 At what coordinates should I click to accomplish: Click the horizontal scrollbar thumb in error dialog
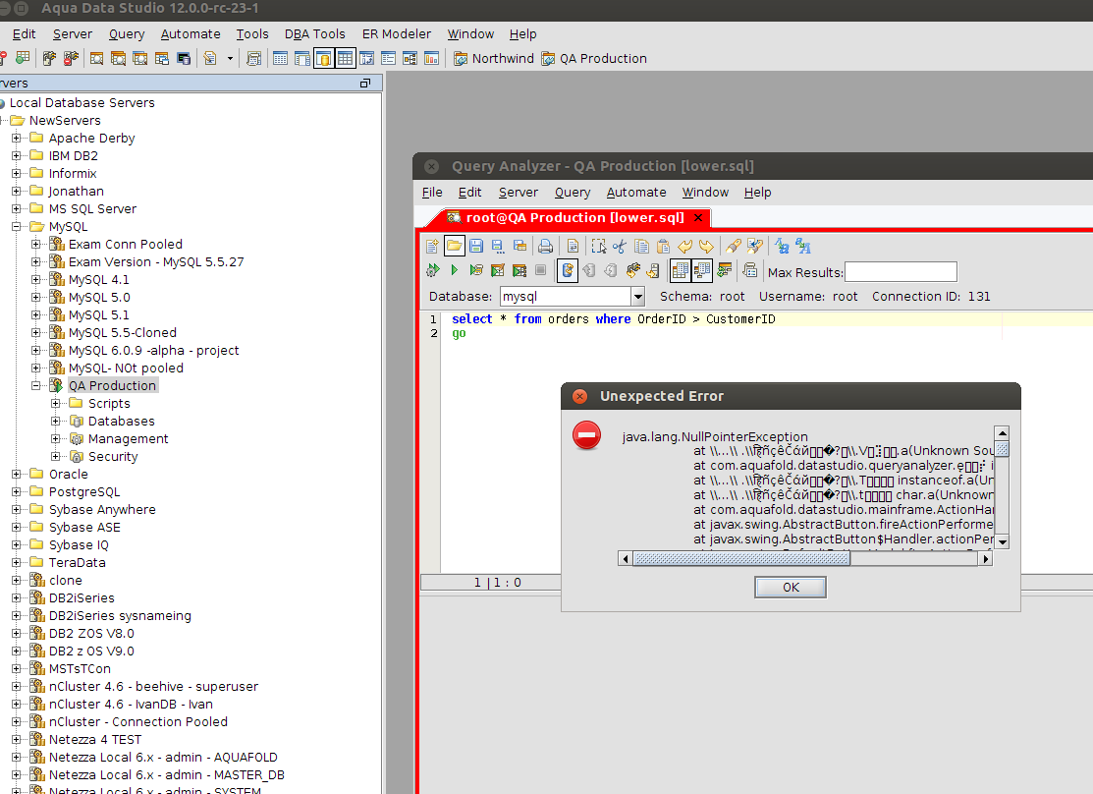741,559
